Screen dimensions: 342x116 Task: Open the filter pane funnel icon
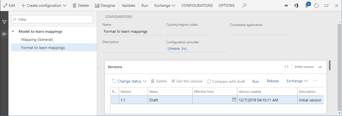pyautogui.click(x=4, y=22)
